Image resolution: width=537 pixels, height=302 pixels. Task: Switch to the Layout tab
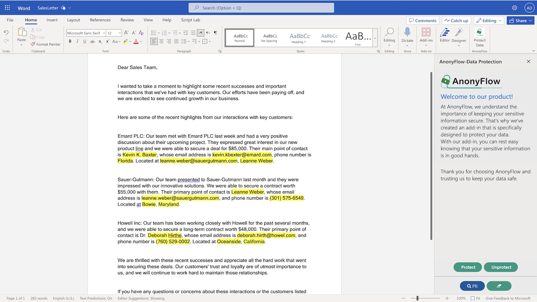(74, 20)
